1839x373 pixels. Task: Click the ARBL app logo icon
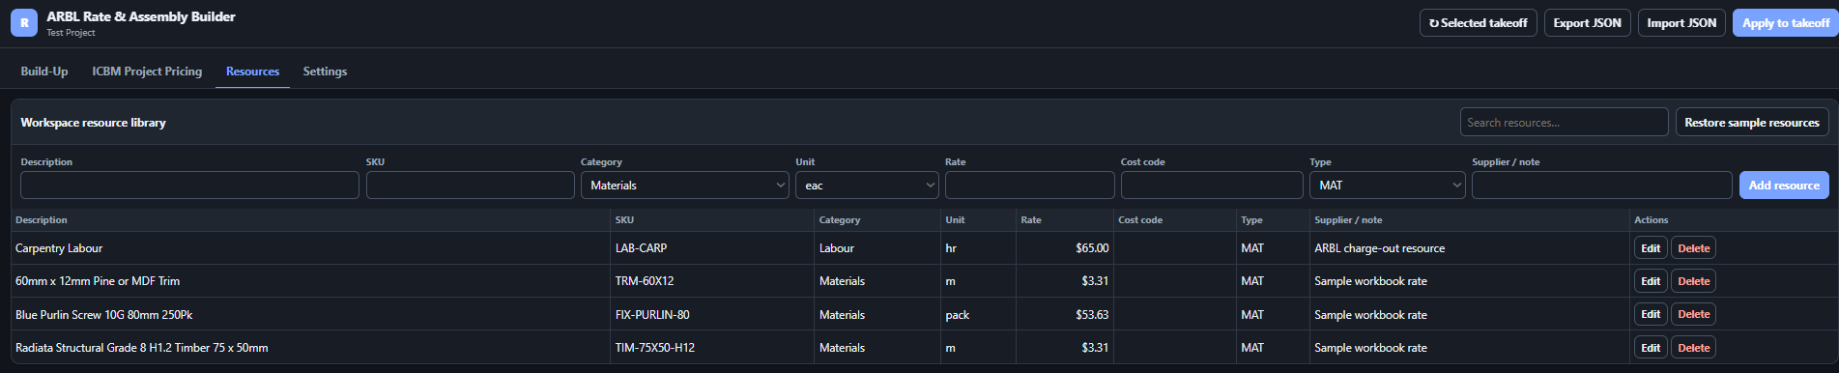coord(24,23)
